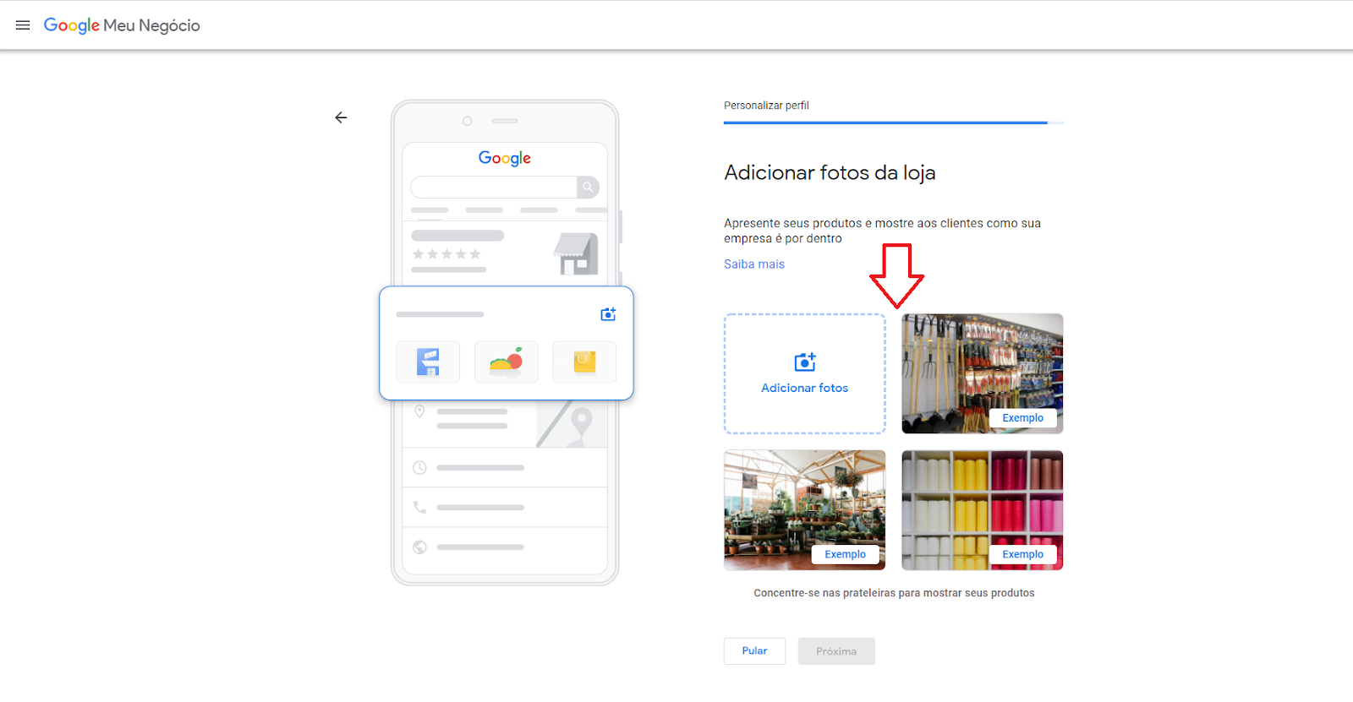Click the Exemplo label on tools photo
Screen dimensions: 1353x702
pyautogui.click(x=1023, y=418)
